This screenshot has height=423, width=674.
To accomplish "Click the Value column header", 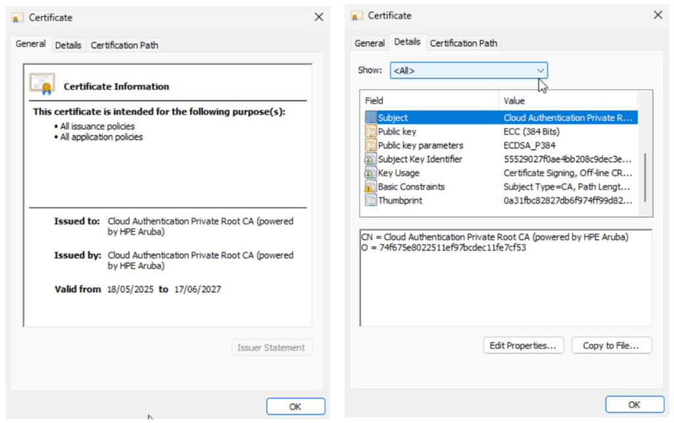I will pos(566,101).
